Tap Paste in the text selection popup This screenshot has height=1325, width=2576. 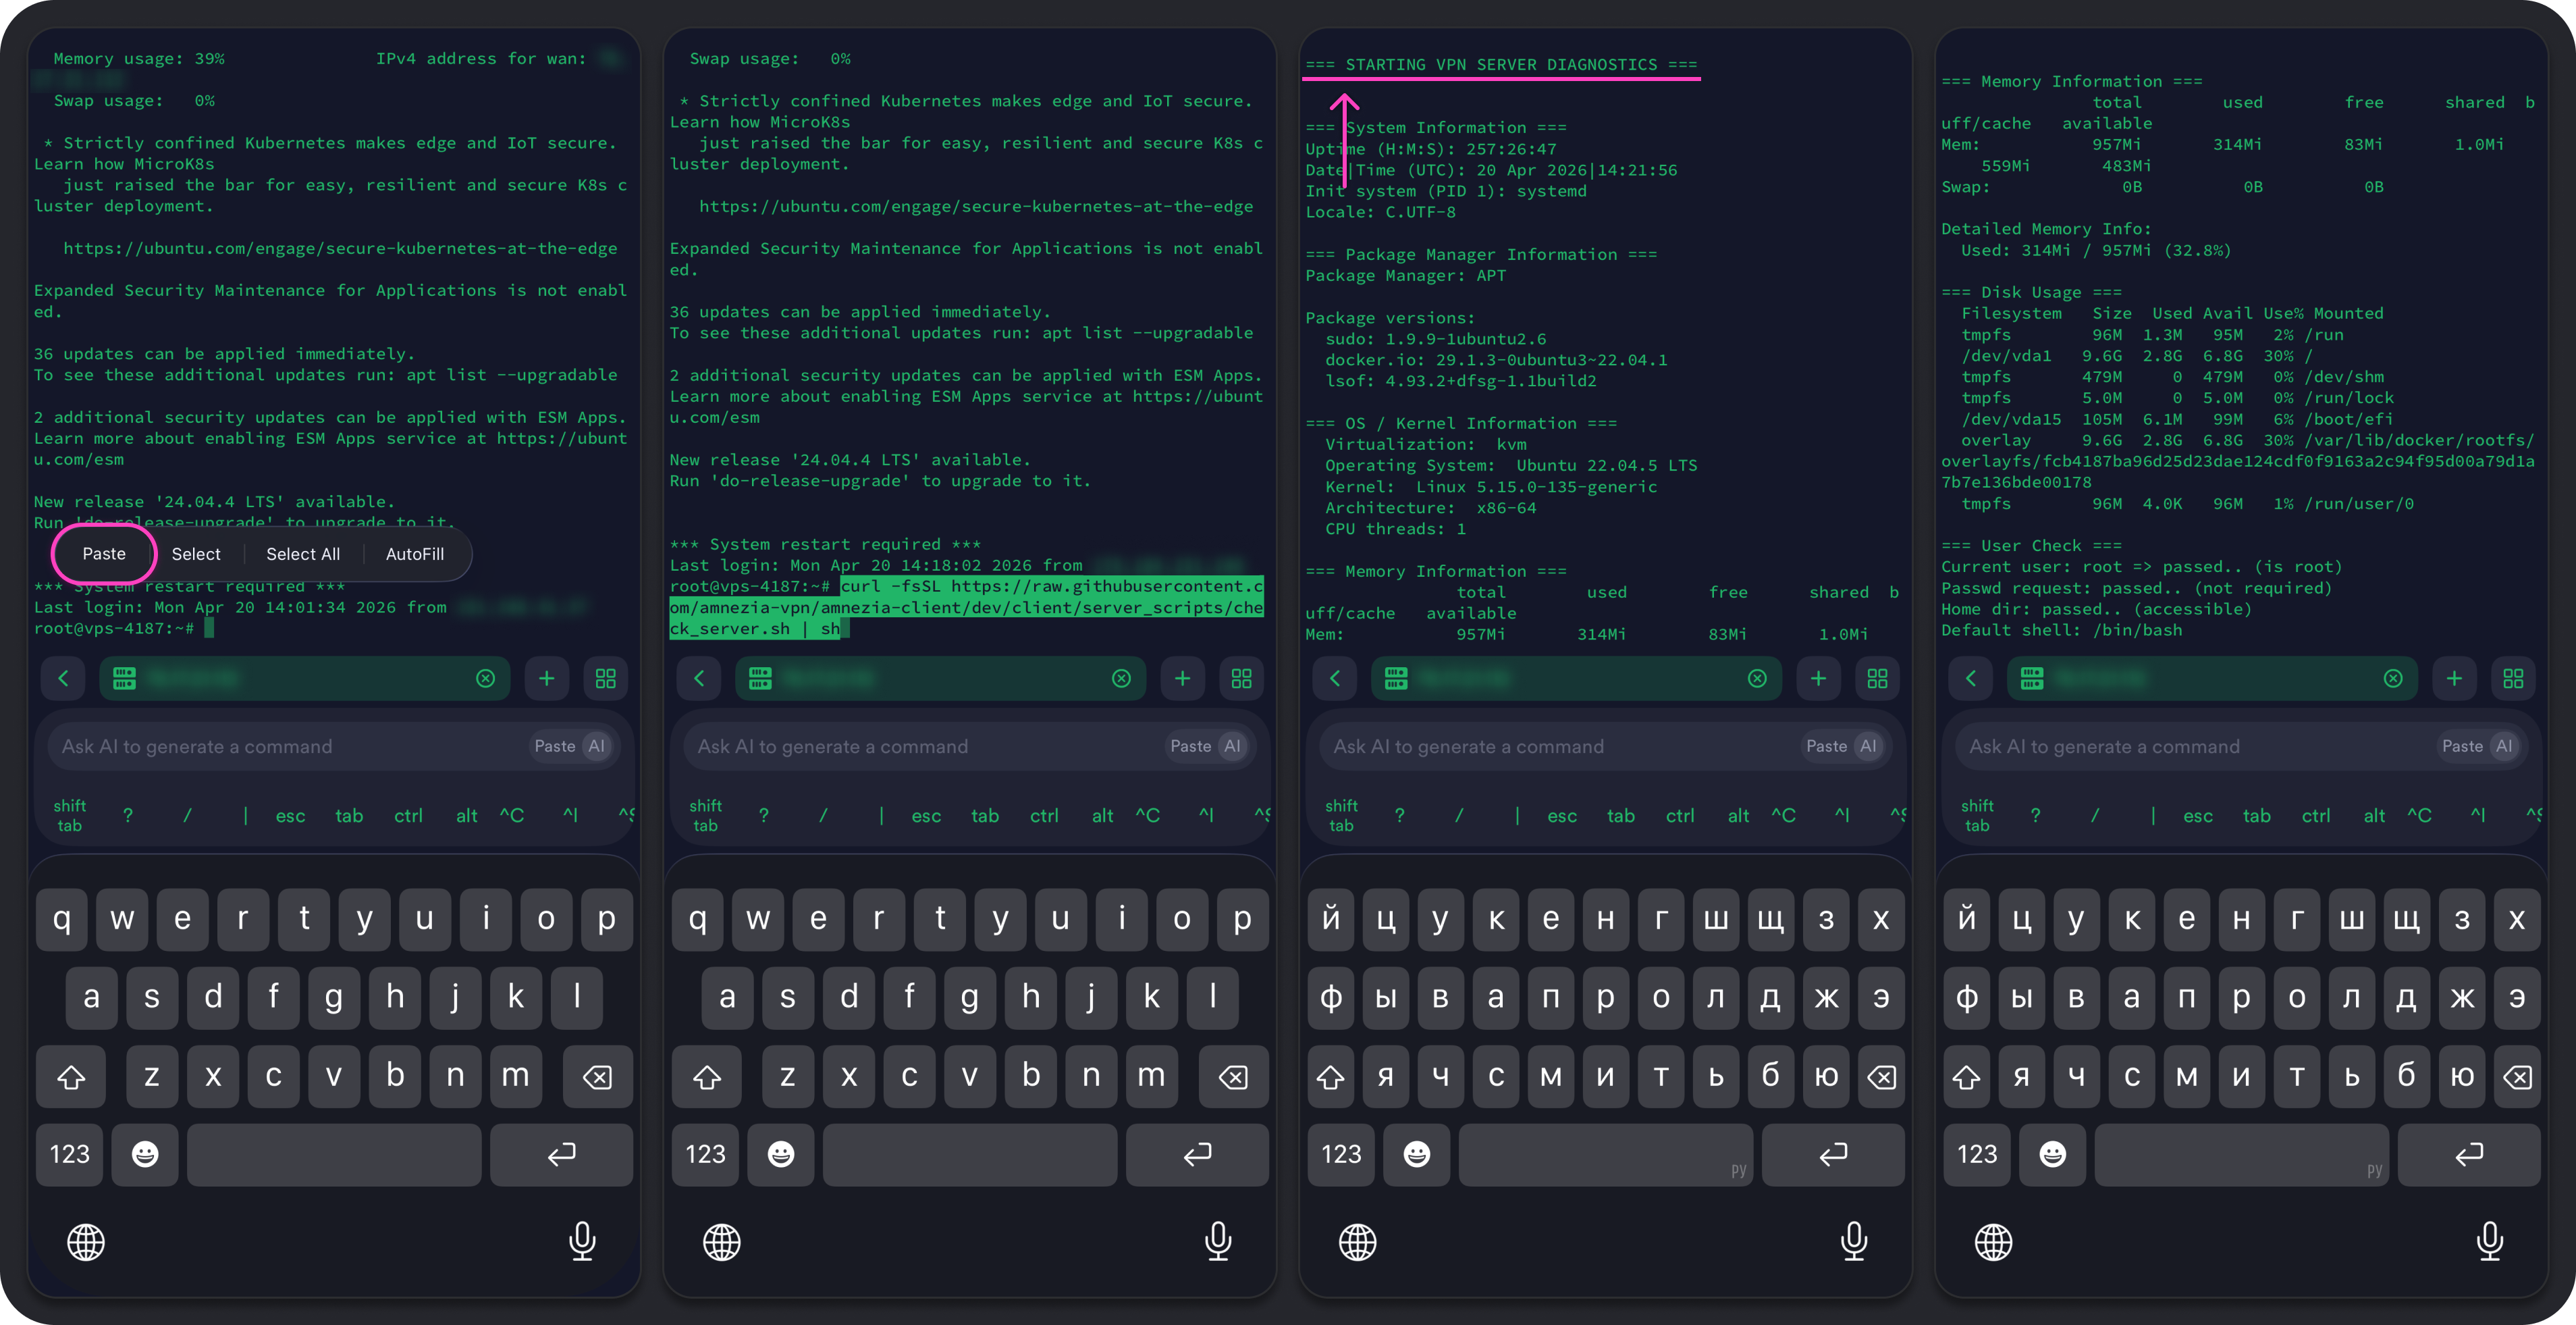pyautogui.click(x=104, y=553)
